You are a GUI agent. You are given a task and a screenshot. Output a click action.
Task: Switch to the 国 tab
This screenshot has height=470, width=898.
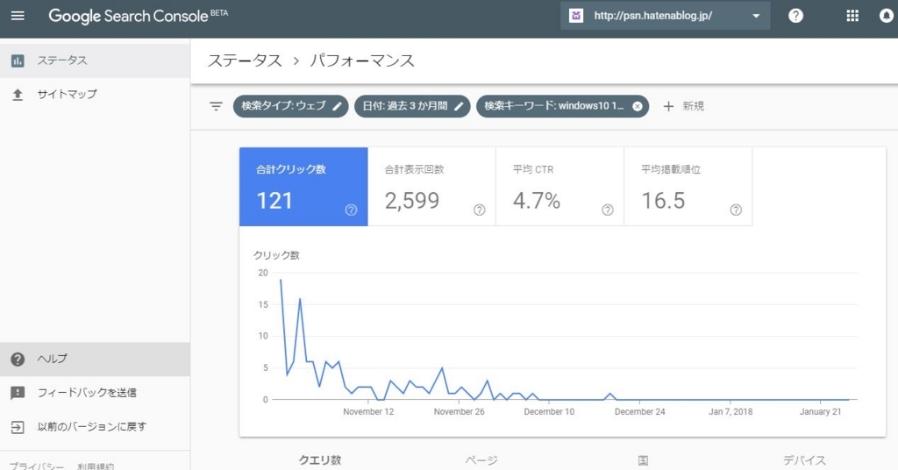pos(643,460)
